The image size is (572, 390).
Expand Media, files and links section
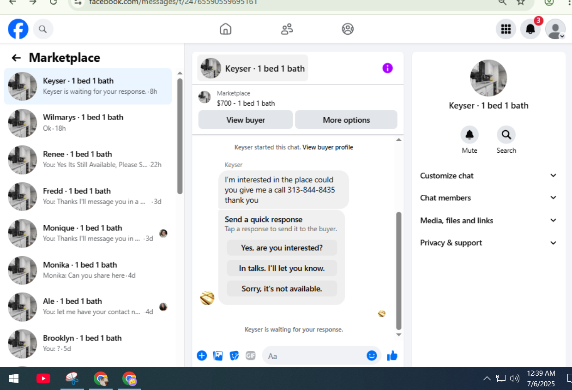click(x=488, y=221)
